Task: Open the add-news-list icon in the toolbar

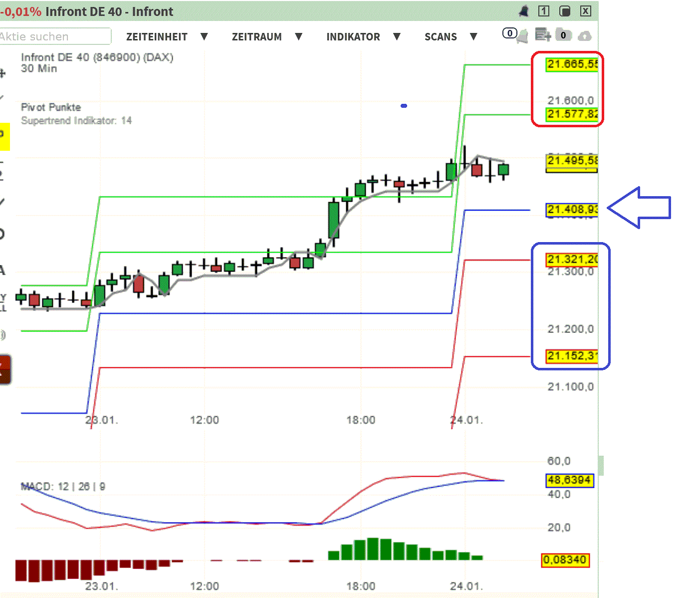Action: coord(543,35)
